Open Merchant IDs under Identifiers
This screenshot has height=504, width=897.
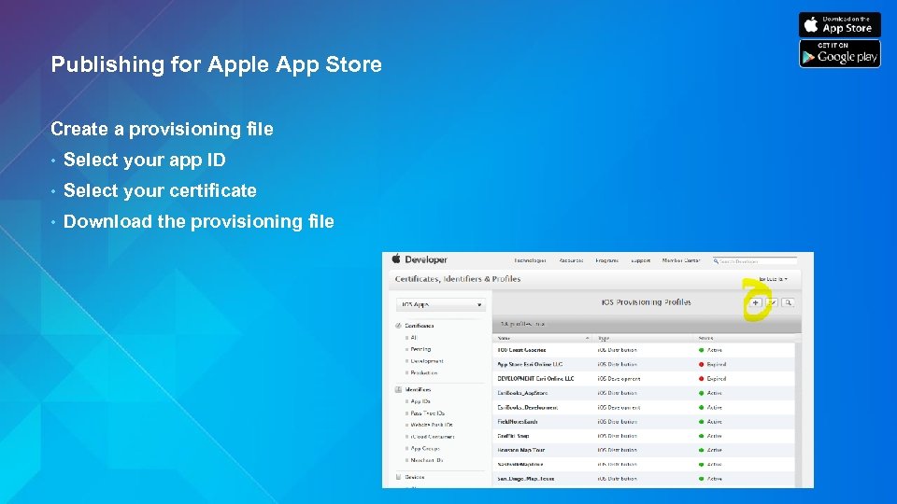427,460
